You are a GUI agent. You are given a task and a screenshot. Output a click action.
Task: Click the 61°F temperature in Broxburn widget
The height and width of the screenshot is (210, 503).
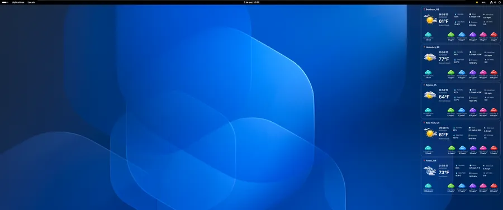click(x=444, y=21)
